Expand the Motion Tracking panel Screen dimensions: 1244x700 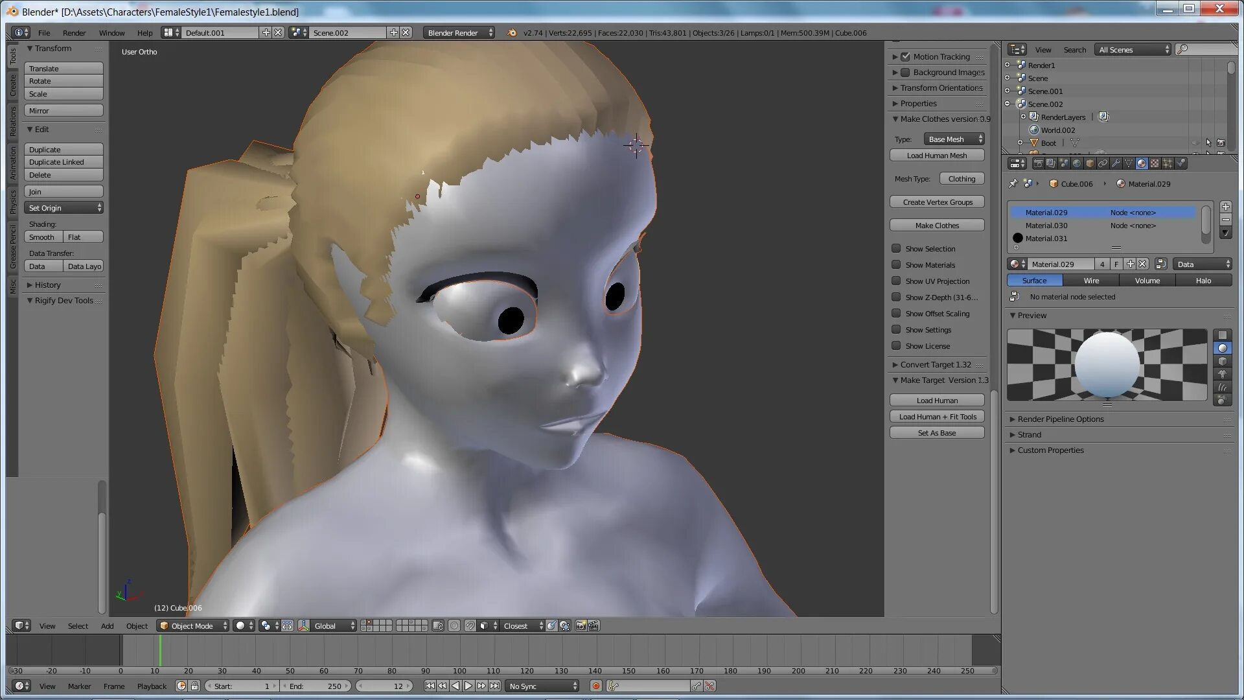(895, 56)
